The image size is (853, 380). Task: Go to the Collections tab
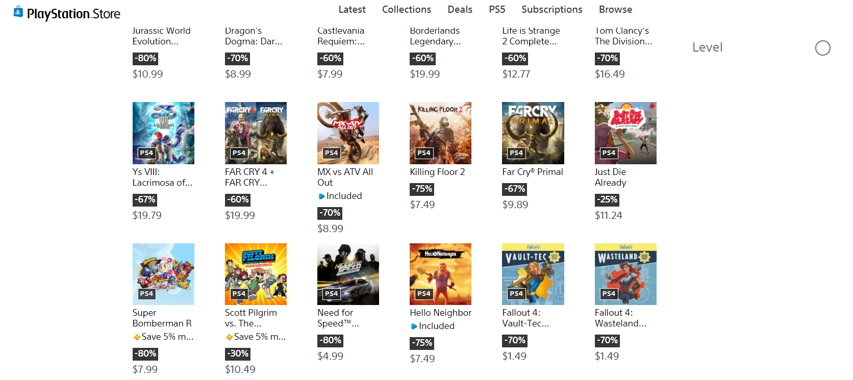(x=406, y=10)
